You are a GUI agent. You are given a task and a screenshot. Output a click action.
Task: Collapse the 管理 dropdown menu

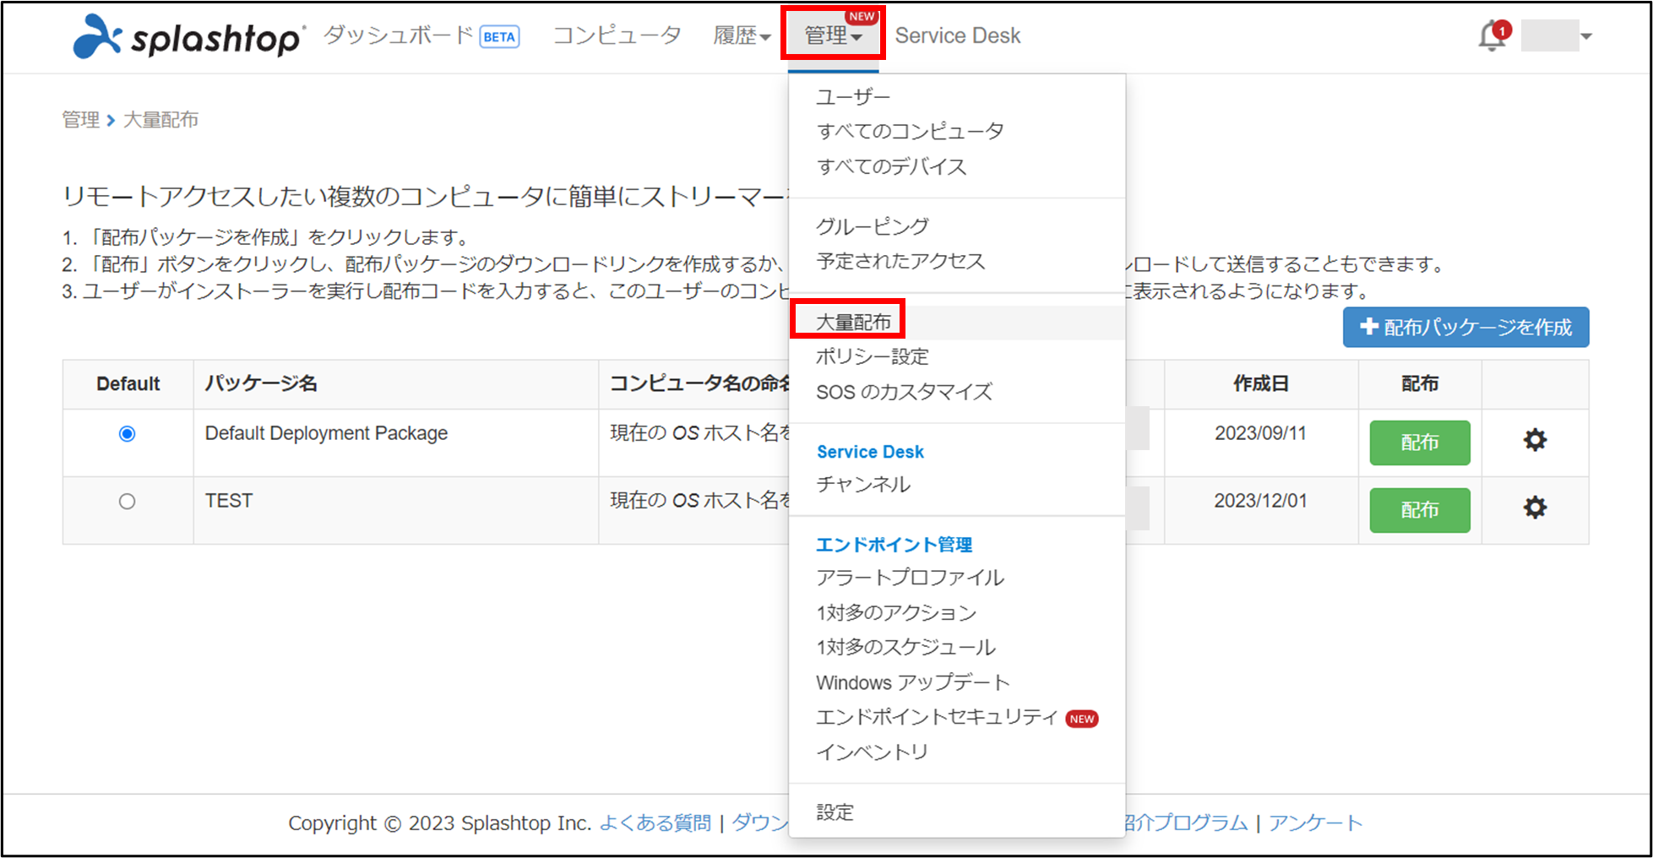click(833, 35)
